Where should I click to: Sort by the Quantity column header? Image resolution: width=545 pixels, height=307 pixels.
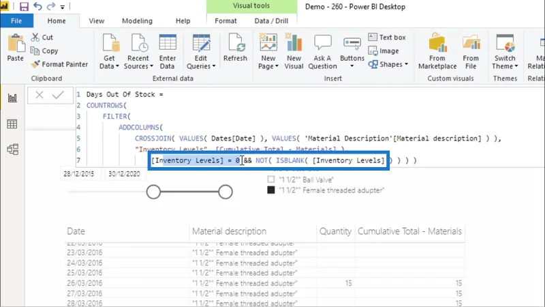pos(335,231)
